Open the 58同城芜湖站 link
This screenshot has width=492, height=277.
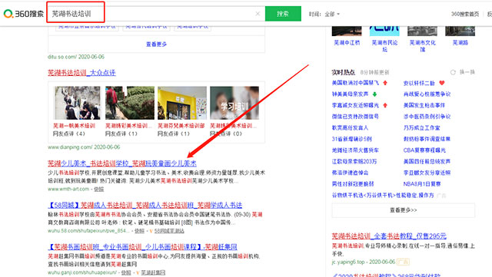coord(169,231)
